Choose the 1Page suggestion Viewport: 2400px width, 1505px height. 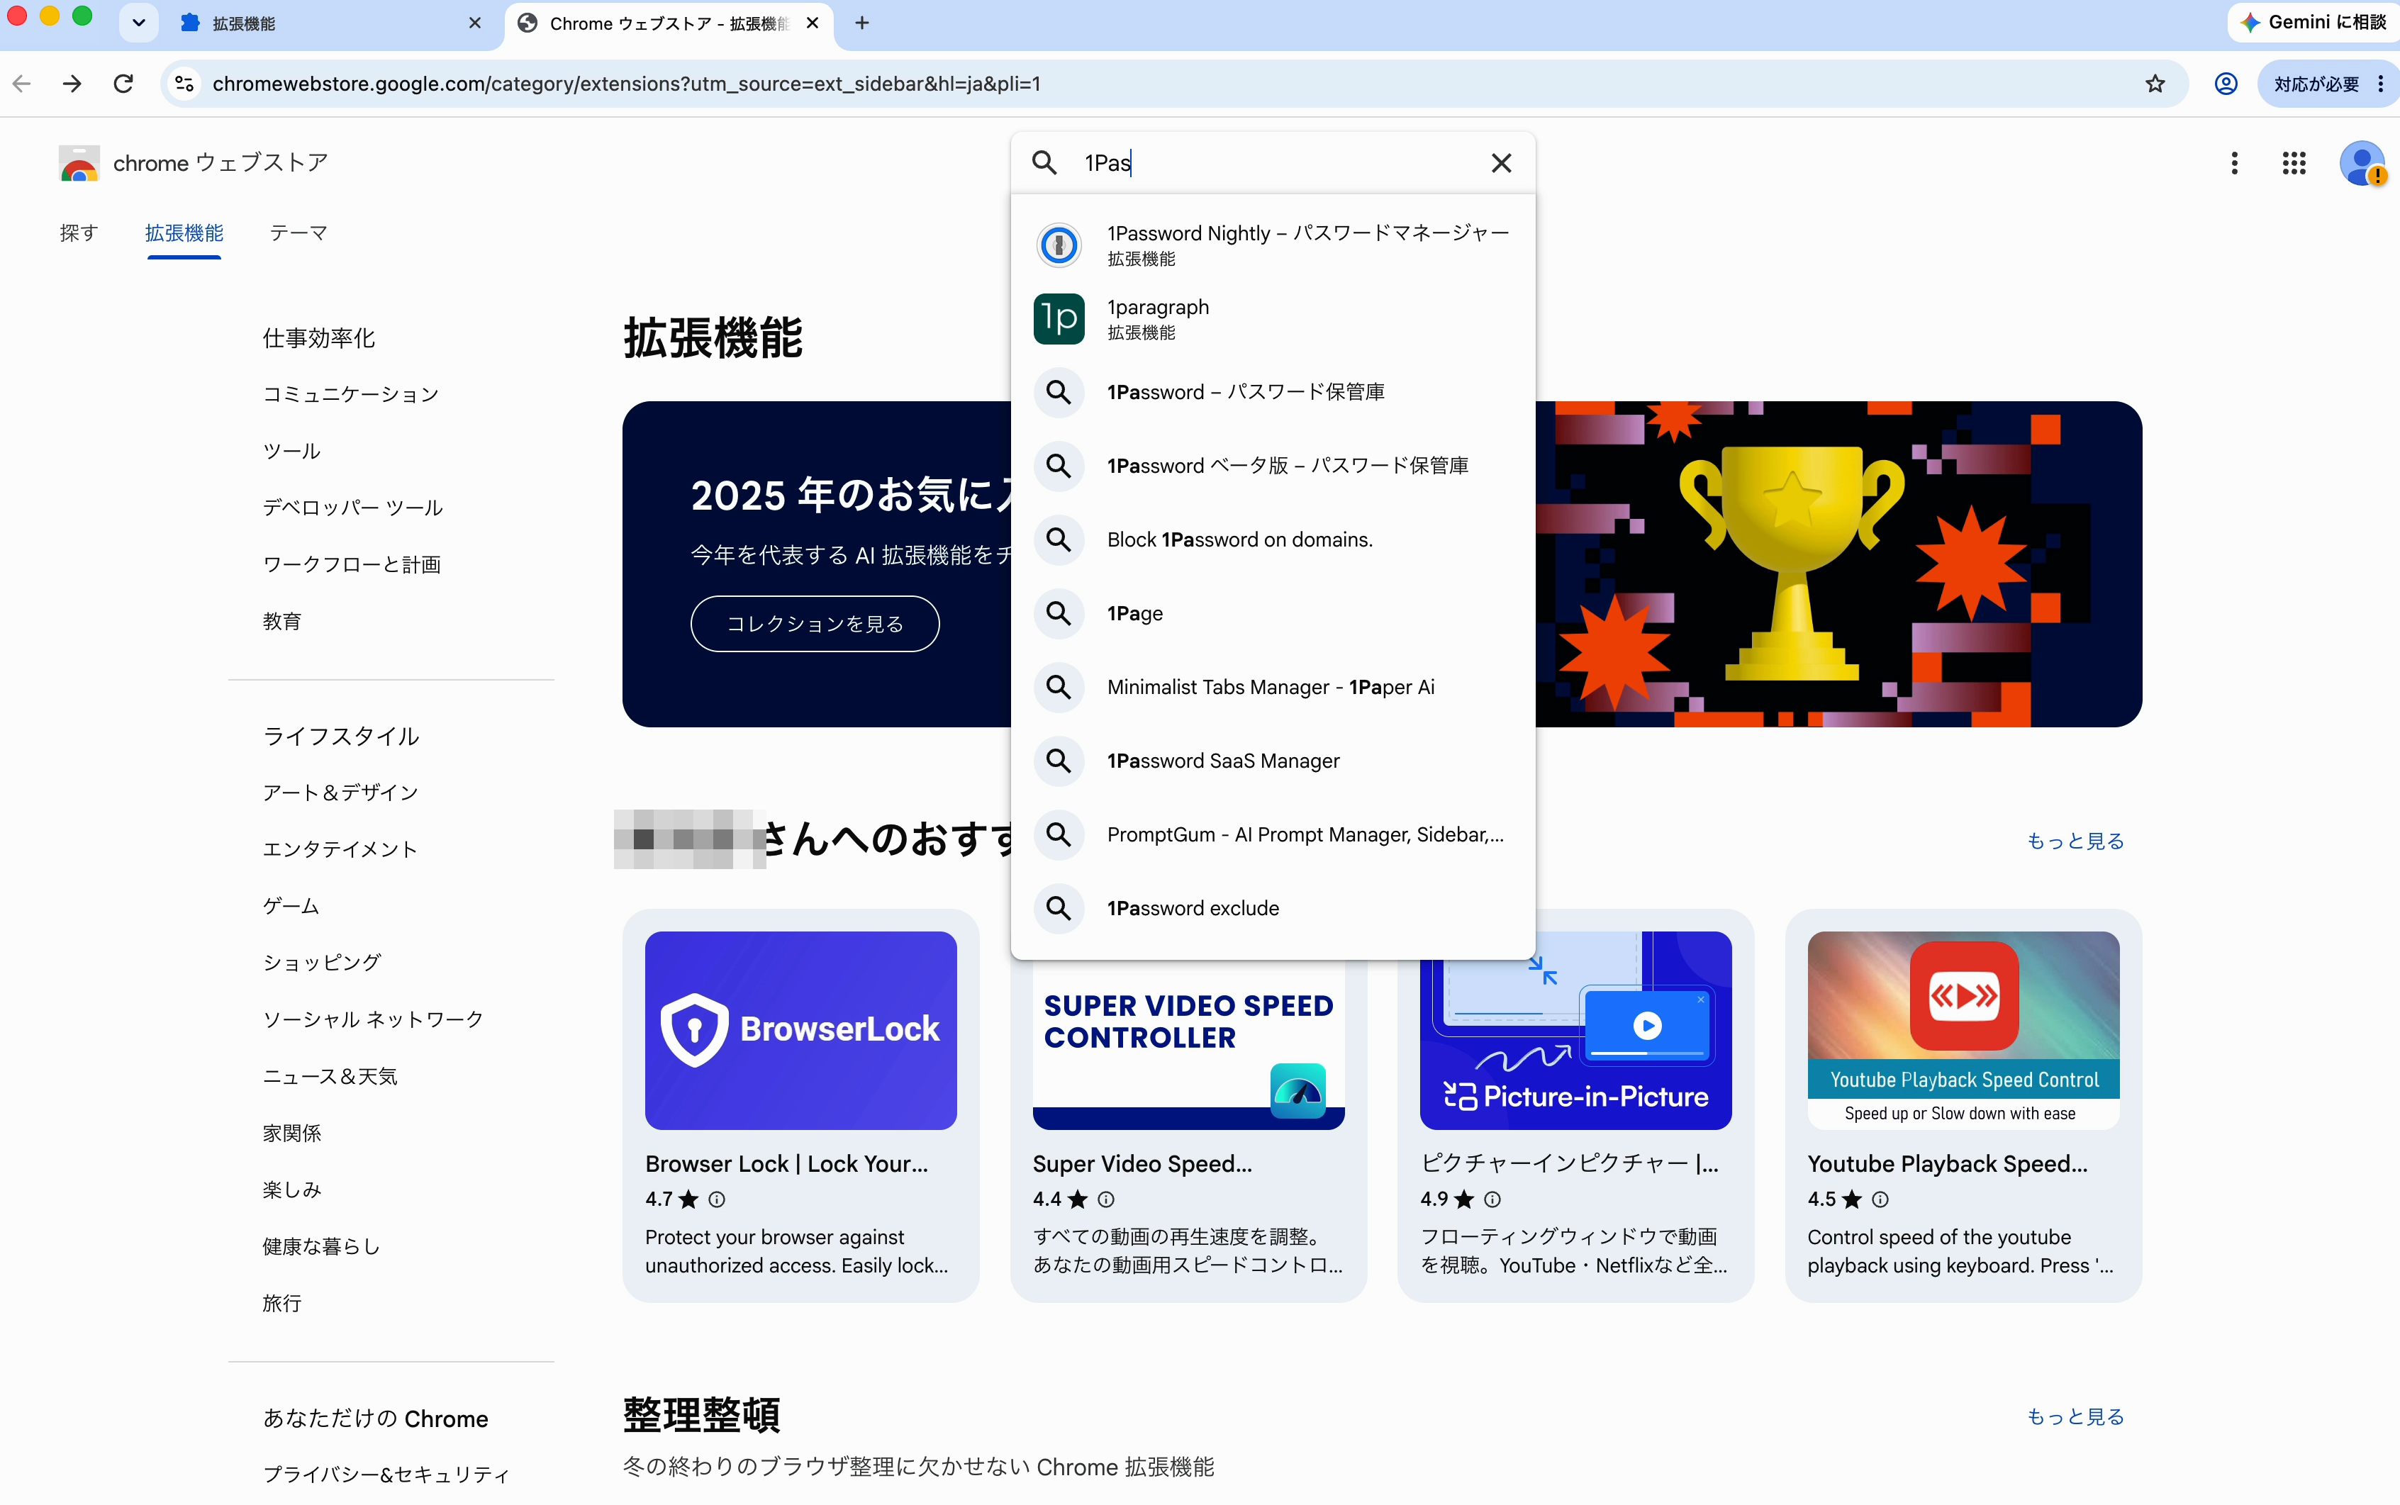(x=1273, y=613)
